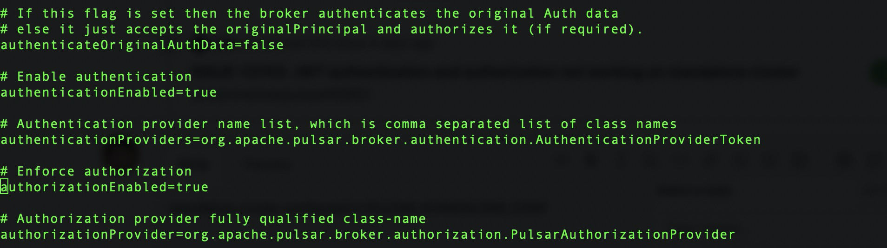
Task: Click AuthenticationProviderToken class name
Action: (x=648, y=140)
